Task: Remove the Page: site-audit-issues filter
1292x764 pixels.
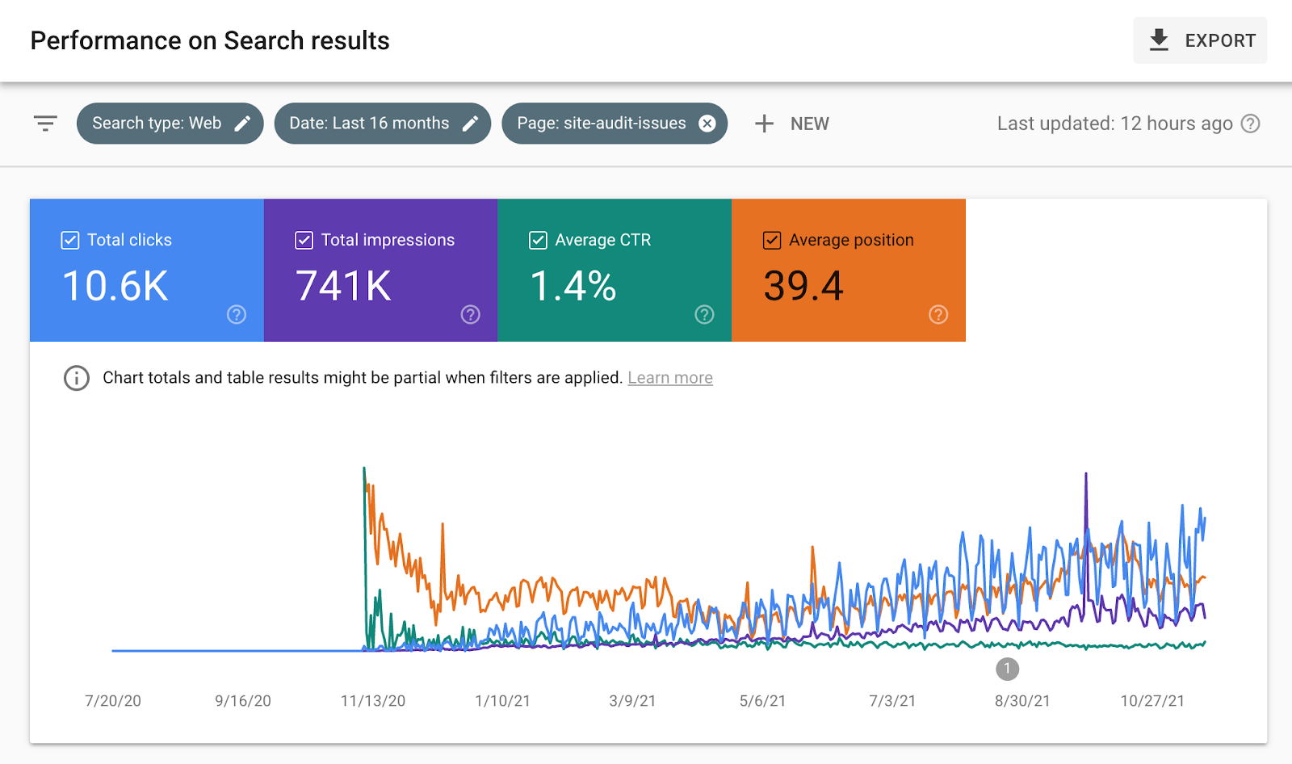Action: tap(707, 124)
